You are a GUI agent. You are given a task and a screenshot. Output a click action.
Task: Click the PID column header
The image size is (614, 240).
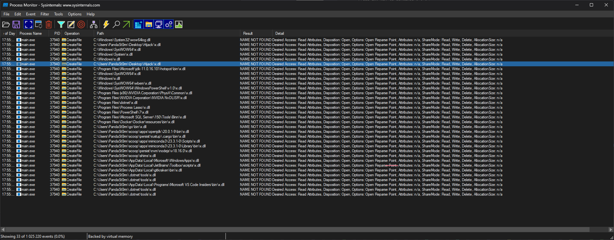coord(55,33)
